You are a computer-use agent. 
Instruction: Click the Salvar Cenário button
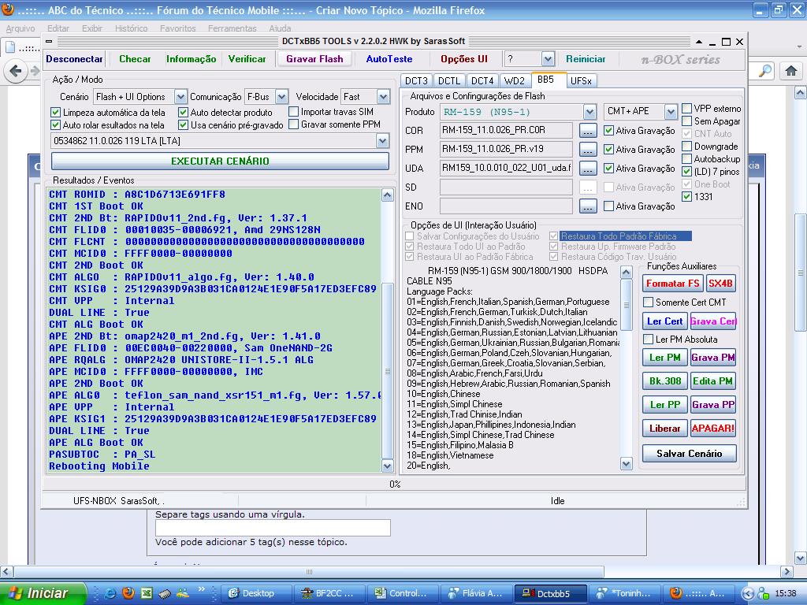[x=689, y=454]
